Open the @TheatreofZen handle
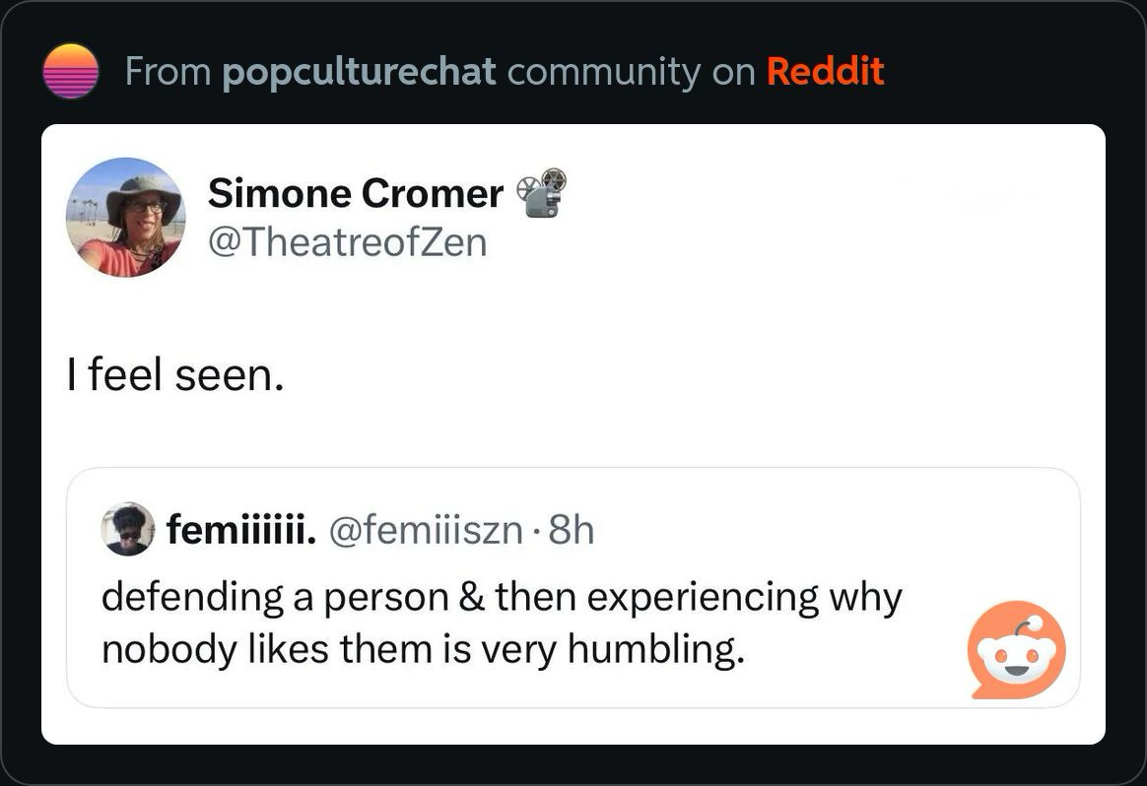The width and height of the screenshot is (1147, 786). point(347,241)
